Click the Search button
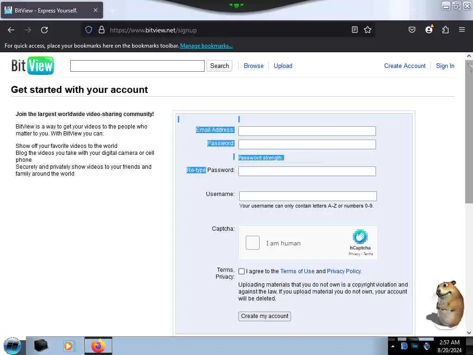473x355 pixels. 219,66
